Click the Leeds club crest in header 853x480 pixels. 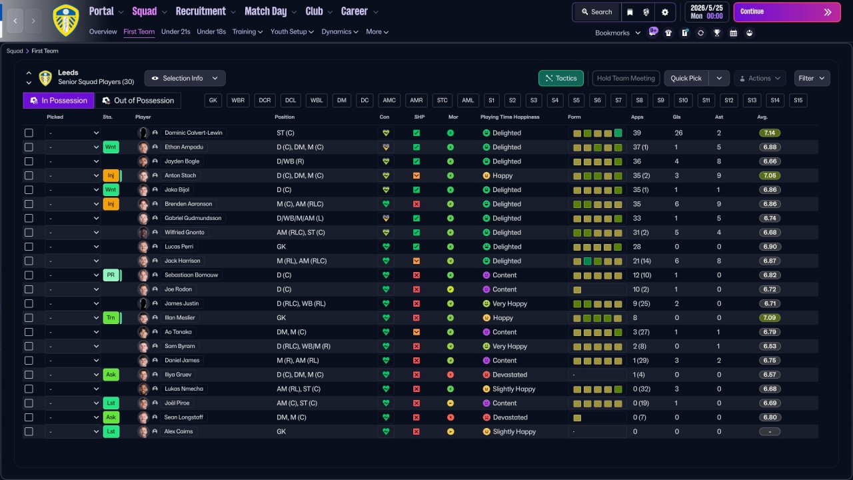(x=65, y=20)
